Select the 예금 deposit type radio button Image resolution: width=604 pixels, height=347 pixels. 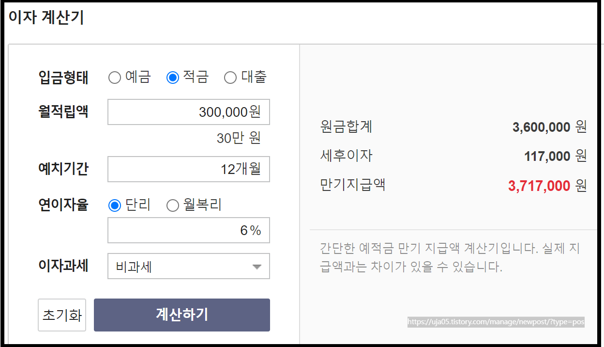[x=114, y=77]
